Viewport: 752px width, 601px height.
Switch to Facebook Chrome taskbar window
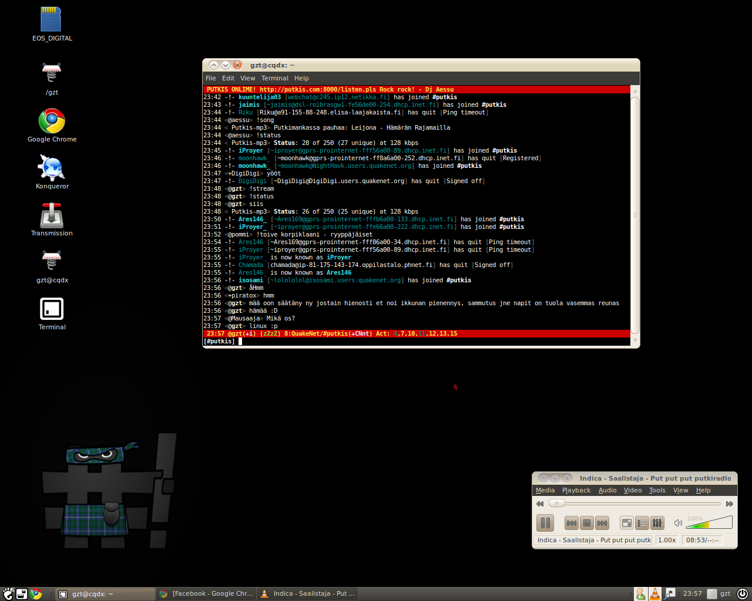[x=206, y=594]
